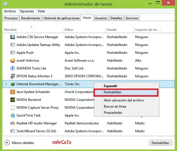Click the Task Manager title bar icon
The height and width of the screenshot is (151, 177).
(5, 4)
